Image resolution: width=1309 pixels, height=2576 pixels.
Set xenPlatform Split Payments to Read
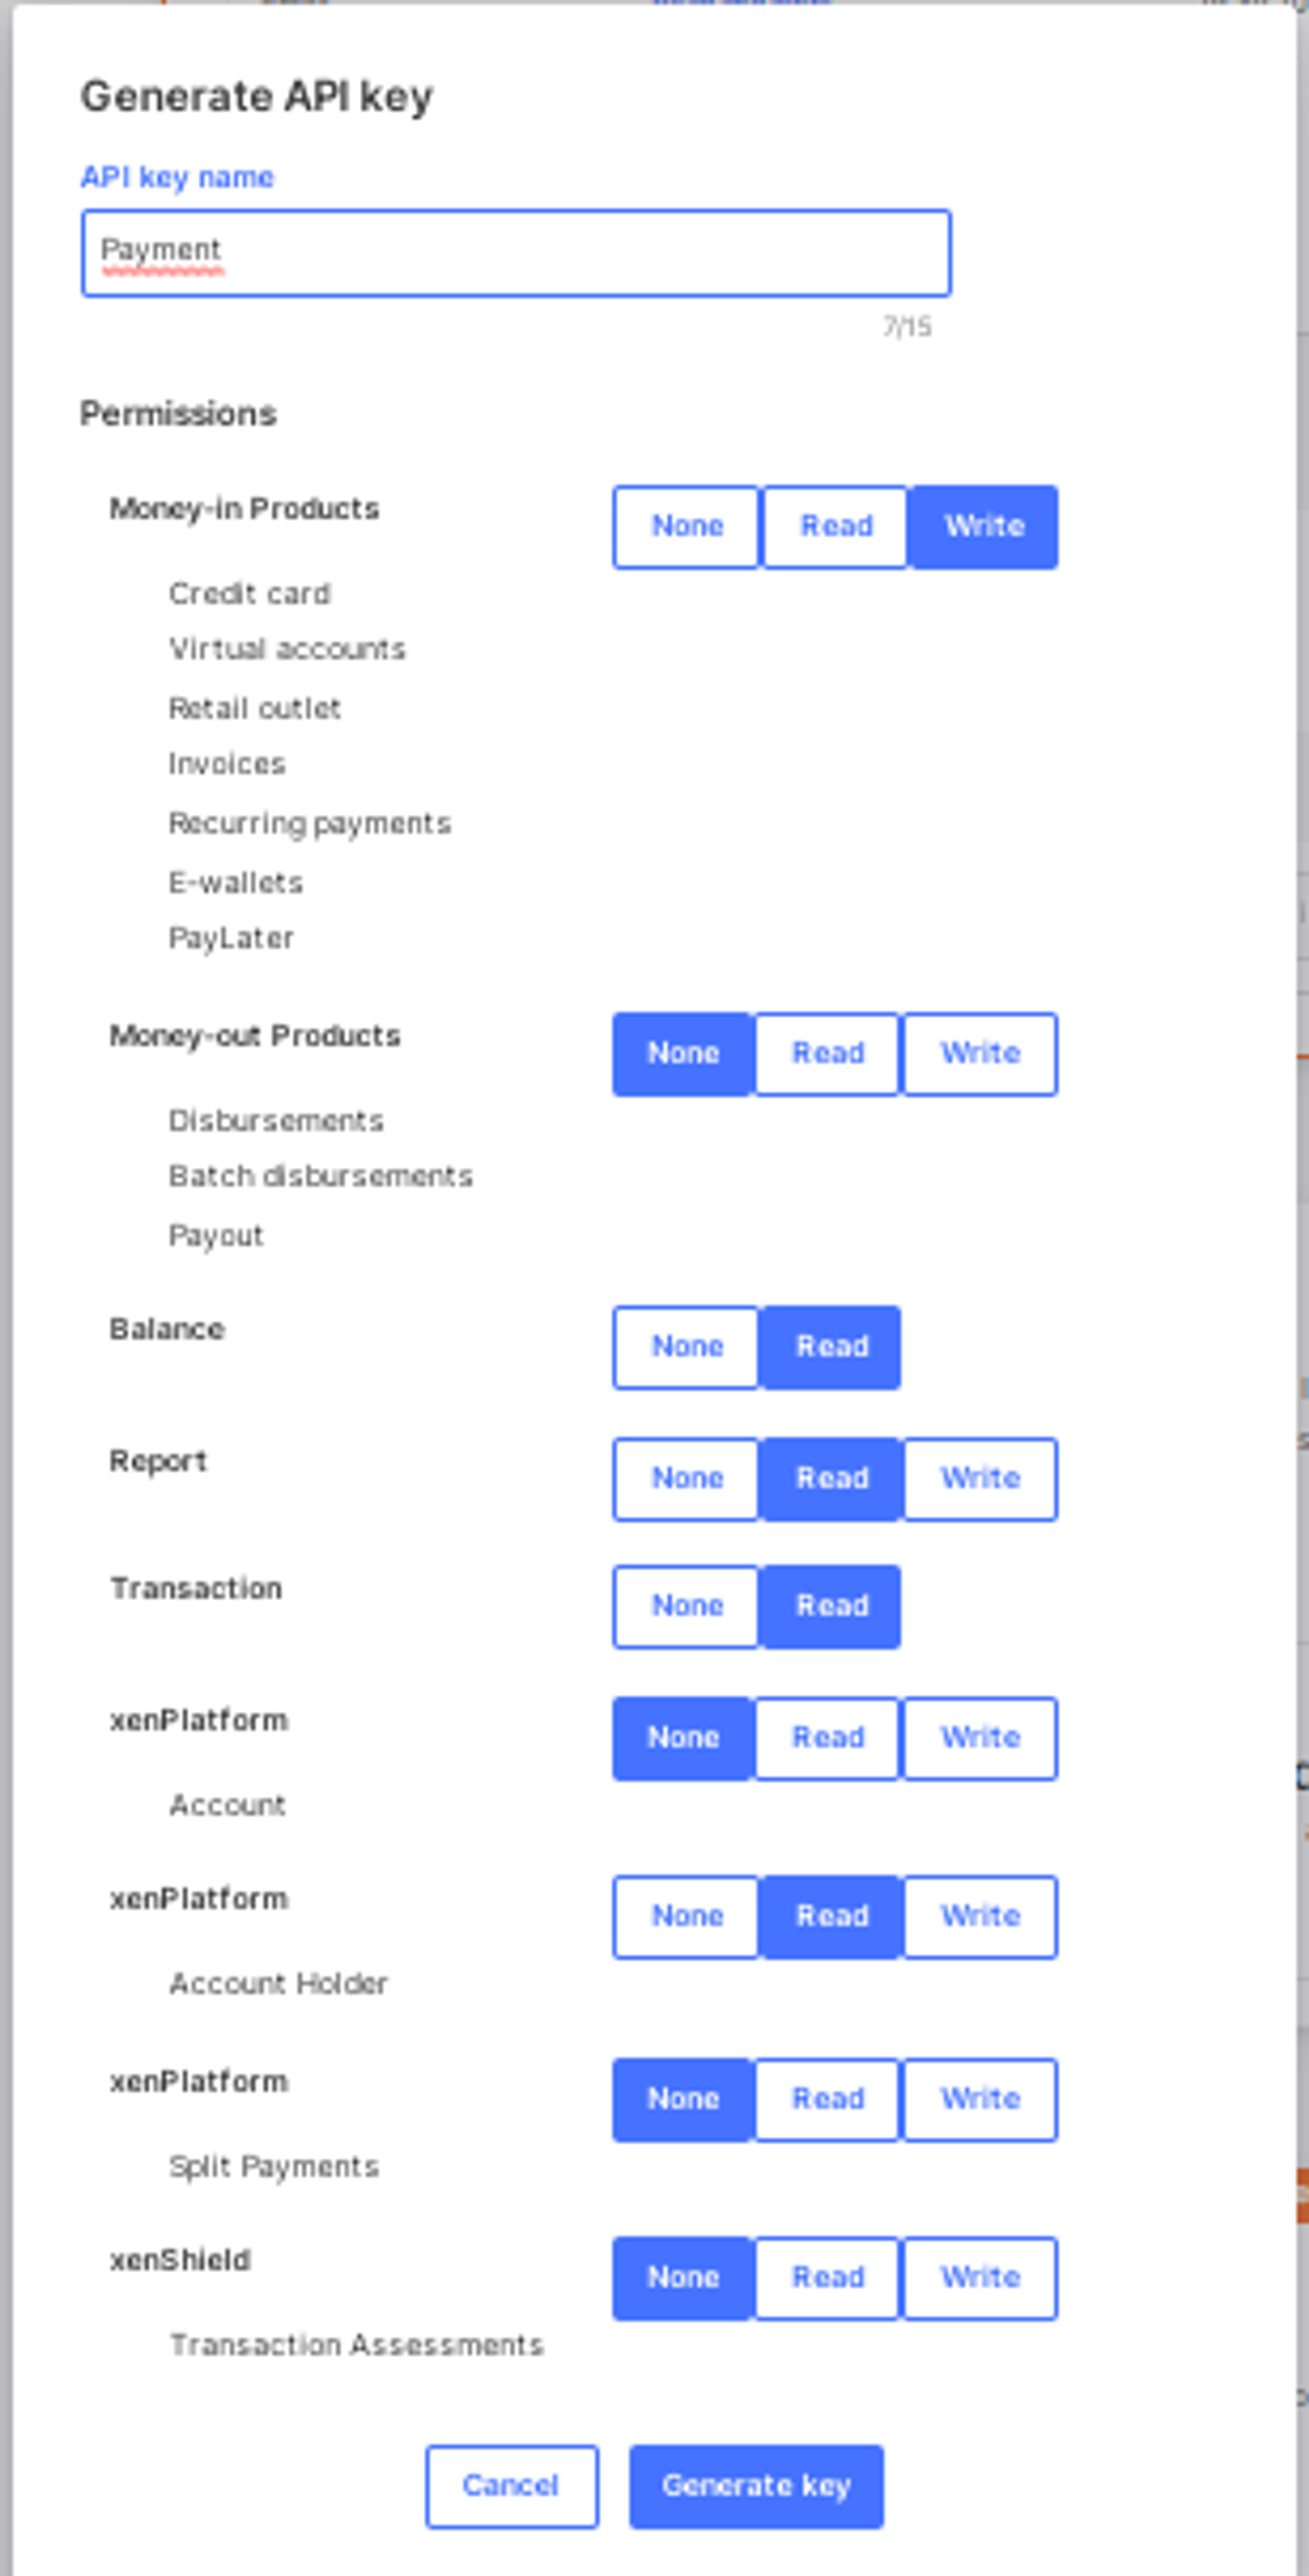827,2099
